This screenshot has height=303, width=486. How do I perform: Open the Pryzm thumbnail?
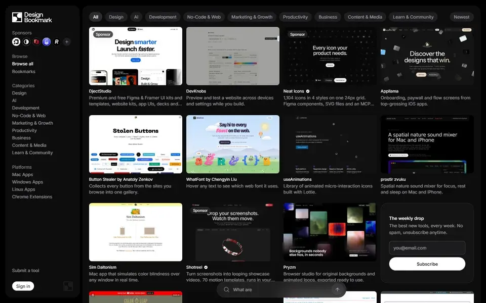click(330, 232)
